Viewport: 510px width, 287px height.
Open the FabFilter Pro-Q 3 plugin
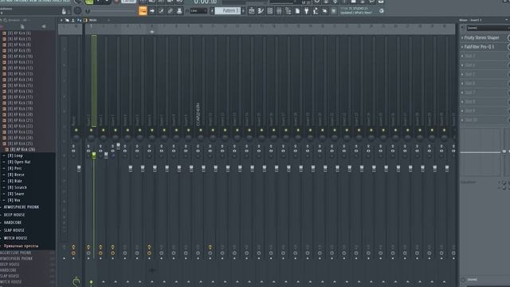(479, 47)
